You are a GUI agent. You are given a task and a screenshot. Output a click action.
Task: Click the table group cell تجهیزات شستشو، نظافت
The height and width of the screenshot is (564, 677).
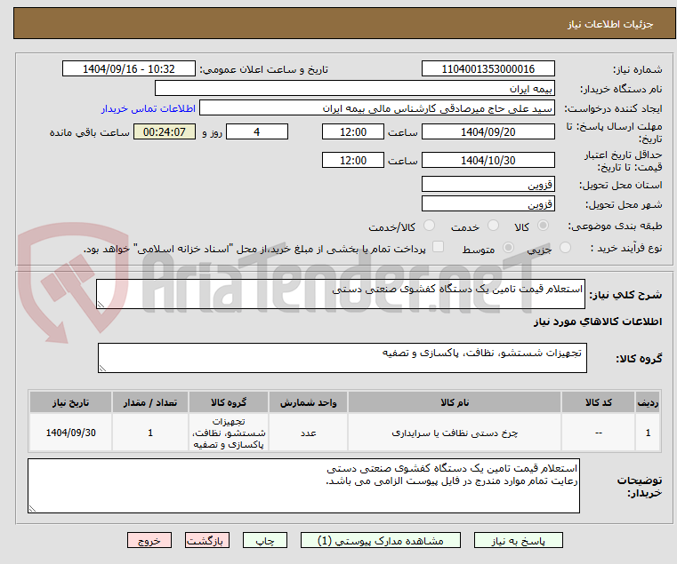(229, 433)
